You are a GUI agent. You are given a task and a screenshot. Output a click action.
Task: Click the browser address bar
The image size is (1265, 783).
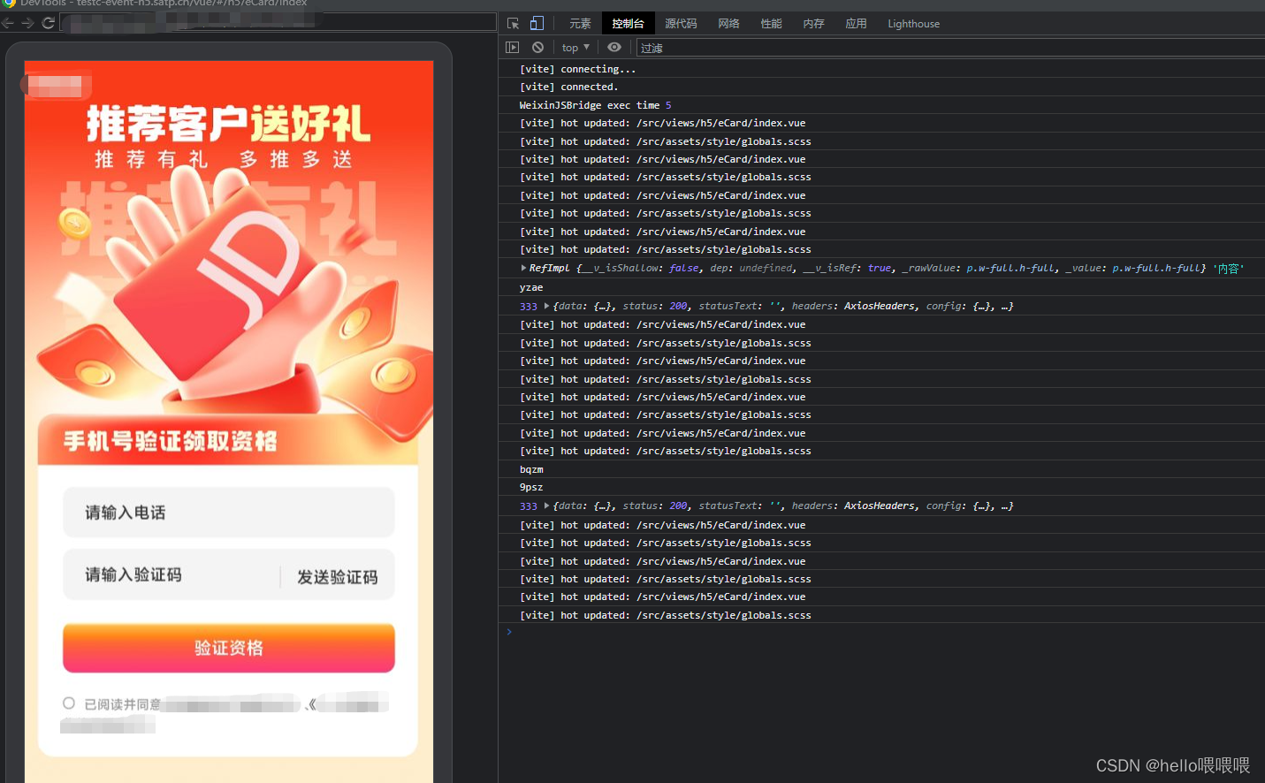pos(278,23)
